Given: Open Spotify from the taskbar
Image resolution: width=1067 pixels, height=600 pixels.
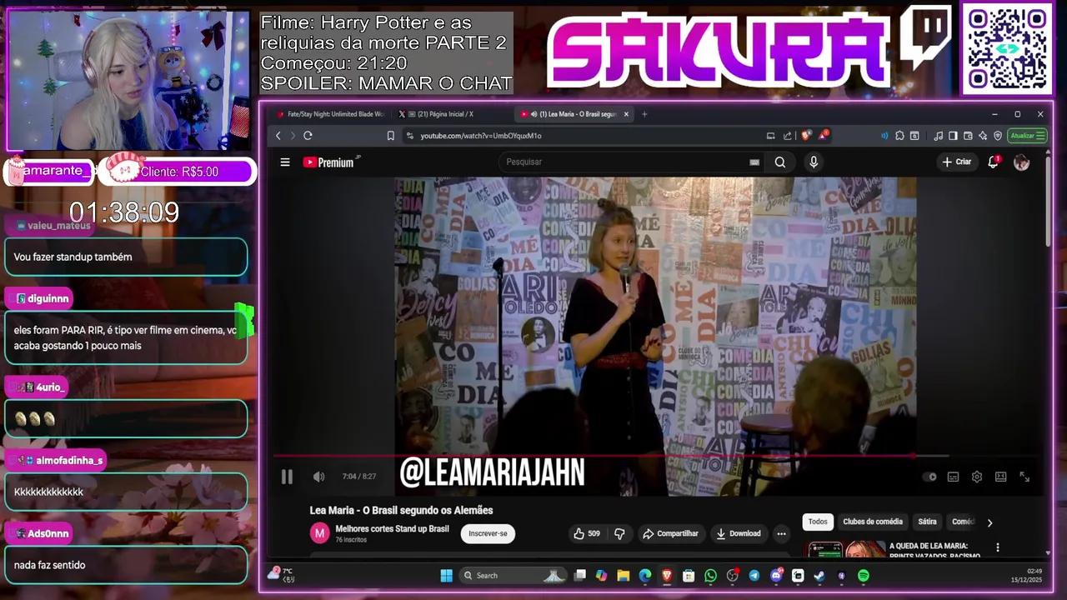Looking at the screenshot, I should [864, 575].
